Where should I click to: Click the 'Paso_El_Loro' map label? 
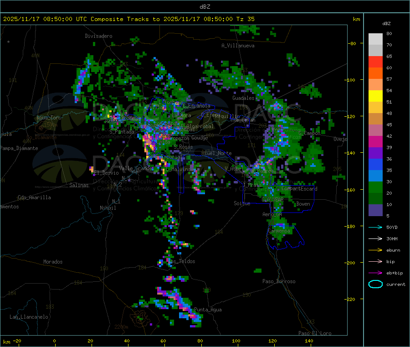315,333
